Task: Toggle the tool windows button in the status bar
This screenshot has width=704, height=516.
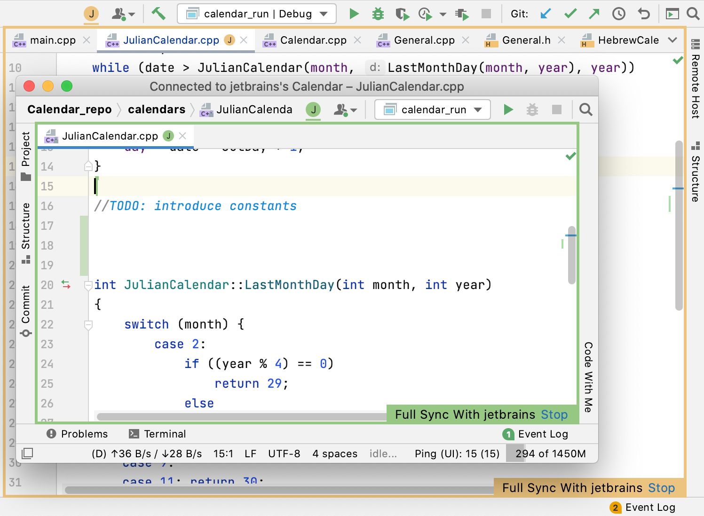Action: [27, 453]
